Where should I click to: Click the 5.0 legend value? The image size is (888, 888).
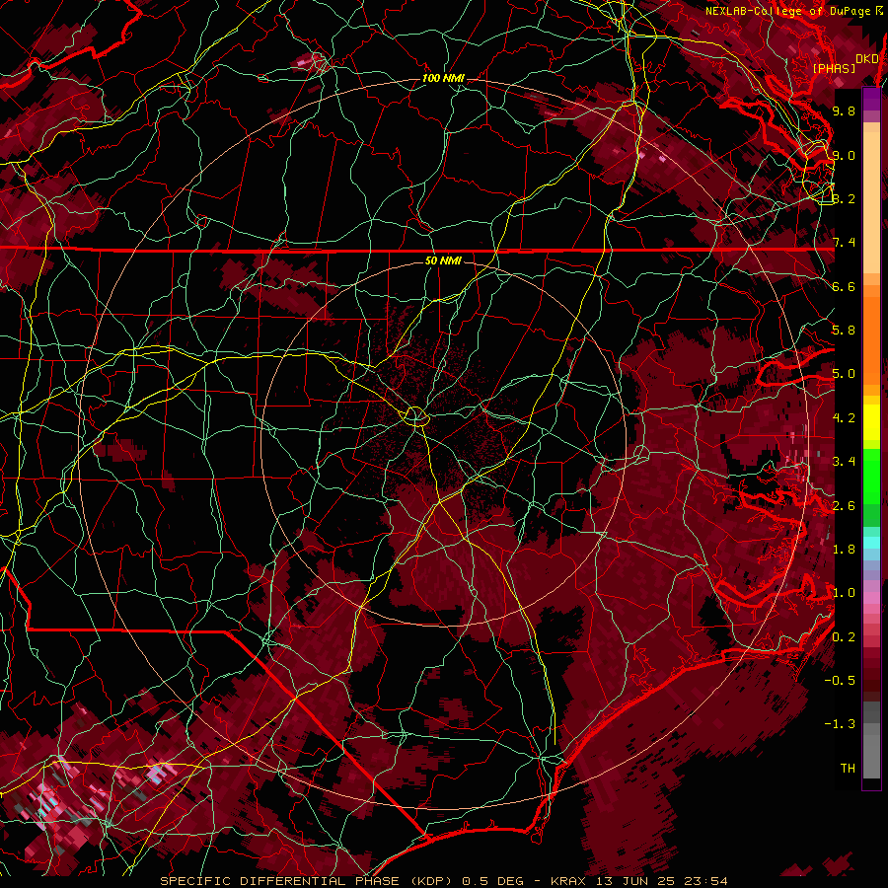(x=844, y=374)
